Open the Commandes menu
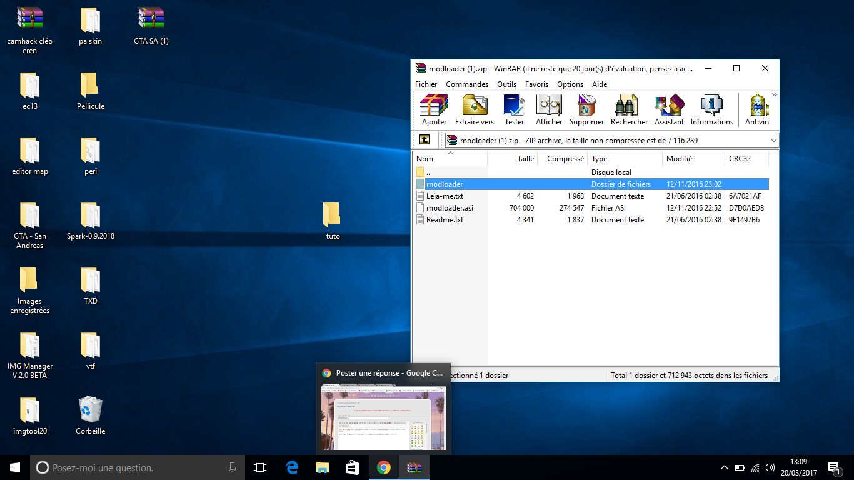The width and height of the screenshot is (854, 480). tap(467, 84)
